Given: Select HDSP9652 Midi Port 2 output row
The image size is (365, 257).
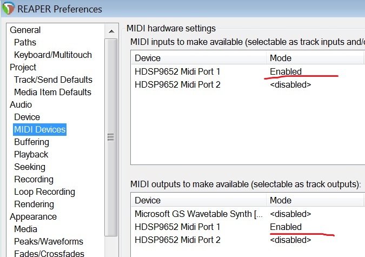Looking at the screenshot, I should pyautogui.click(x=177, y=240).
